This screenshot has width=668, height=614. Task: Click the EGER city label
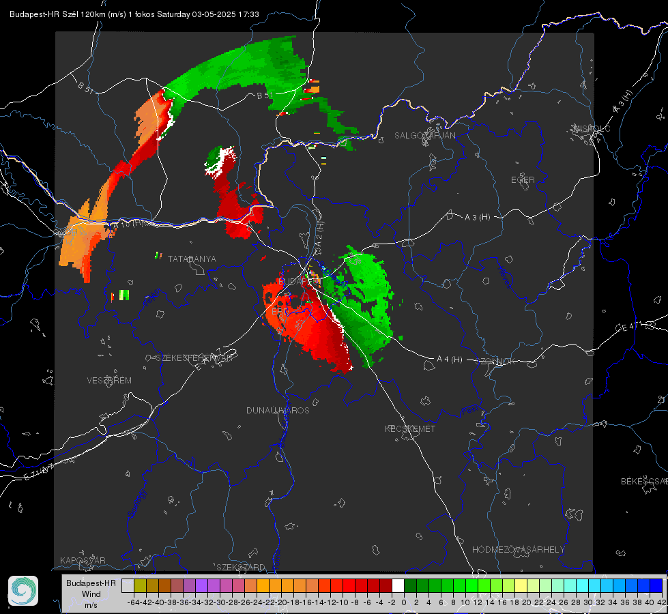[x=523, y=180]
